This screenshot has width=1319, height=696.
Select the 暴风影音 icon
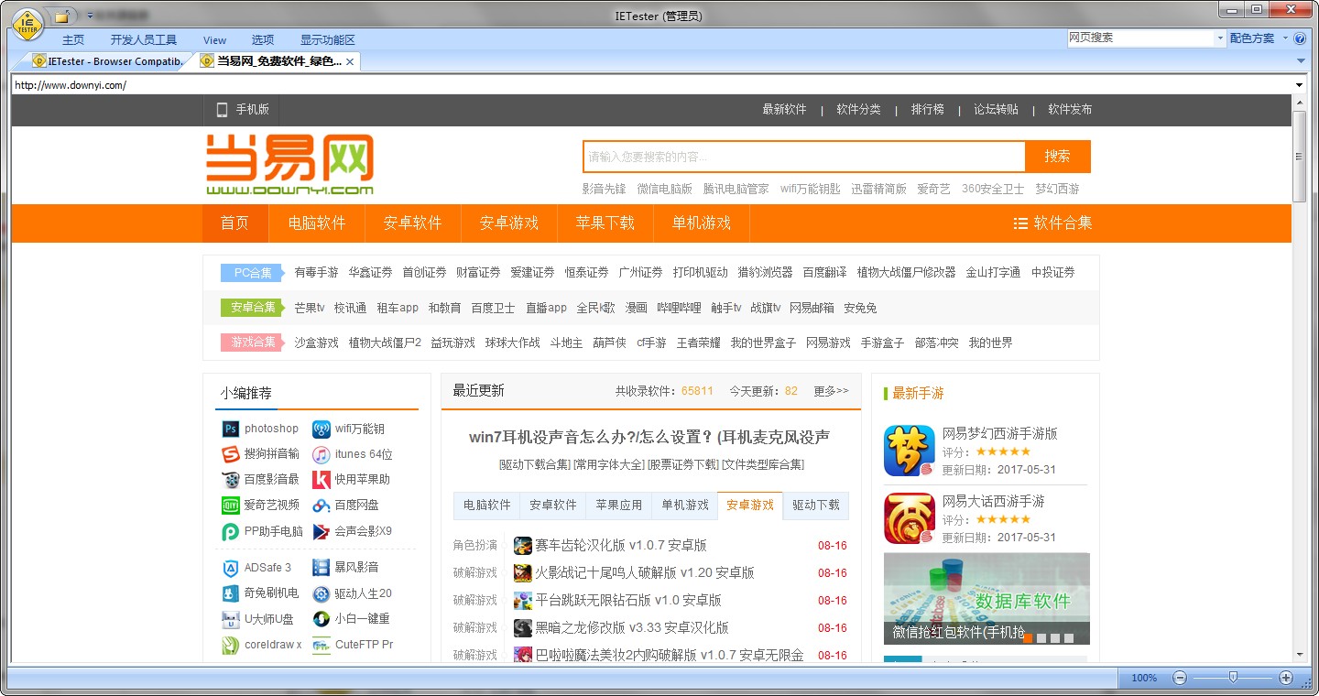tap(321, 567)
